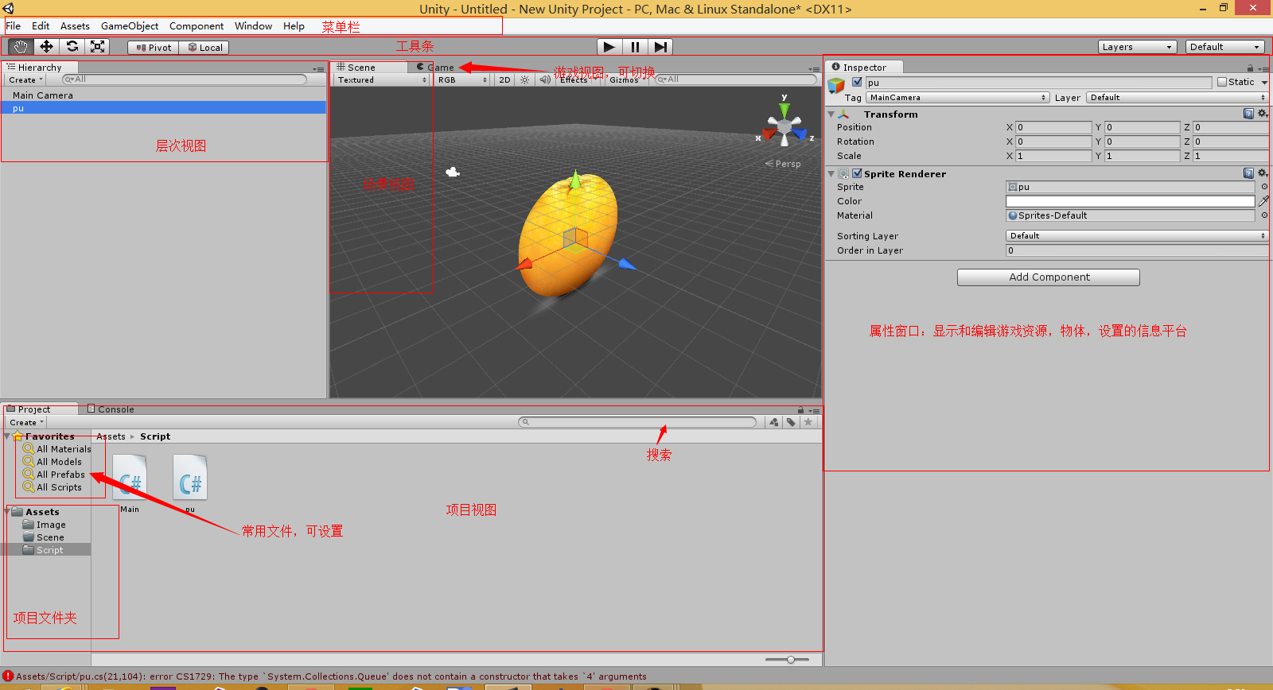Click the Color eyedropper icon
The width and height of the screenshot is (1273, 690).
click(x=1263, y=201)
